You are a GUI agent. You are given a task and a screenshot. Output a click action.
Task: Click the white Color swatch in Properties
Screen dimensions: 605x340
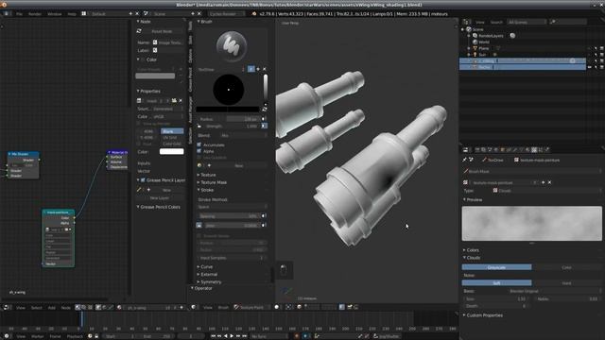coord(172,152)
